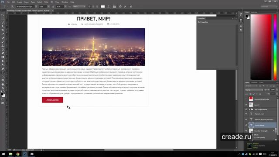
Task: Select the Lasso tool
Action: [x=3, y=23]
